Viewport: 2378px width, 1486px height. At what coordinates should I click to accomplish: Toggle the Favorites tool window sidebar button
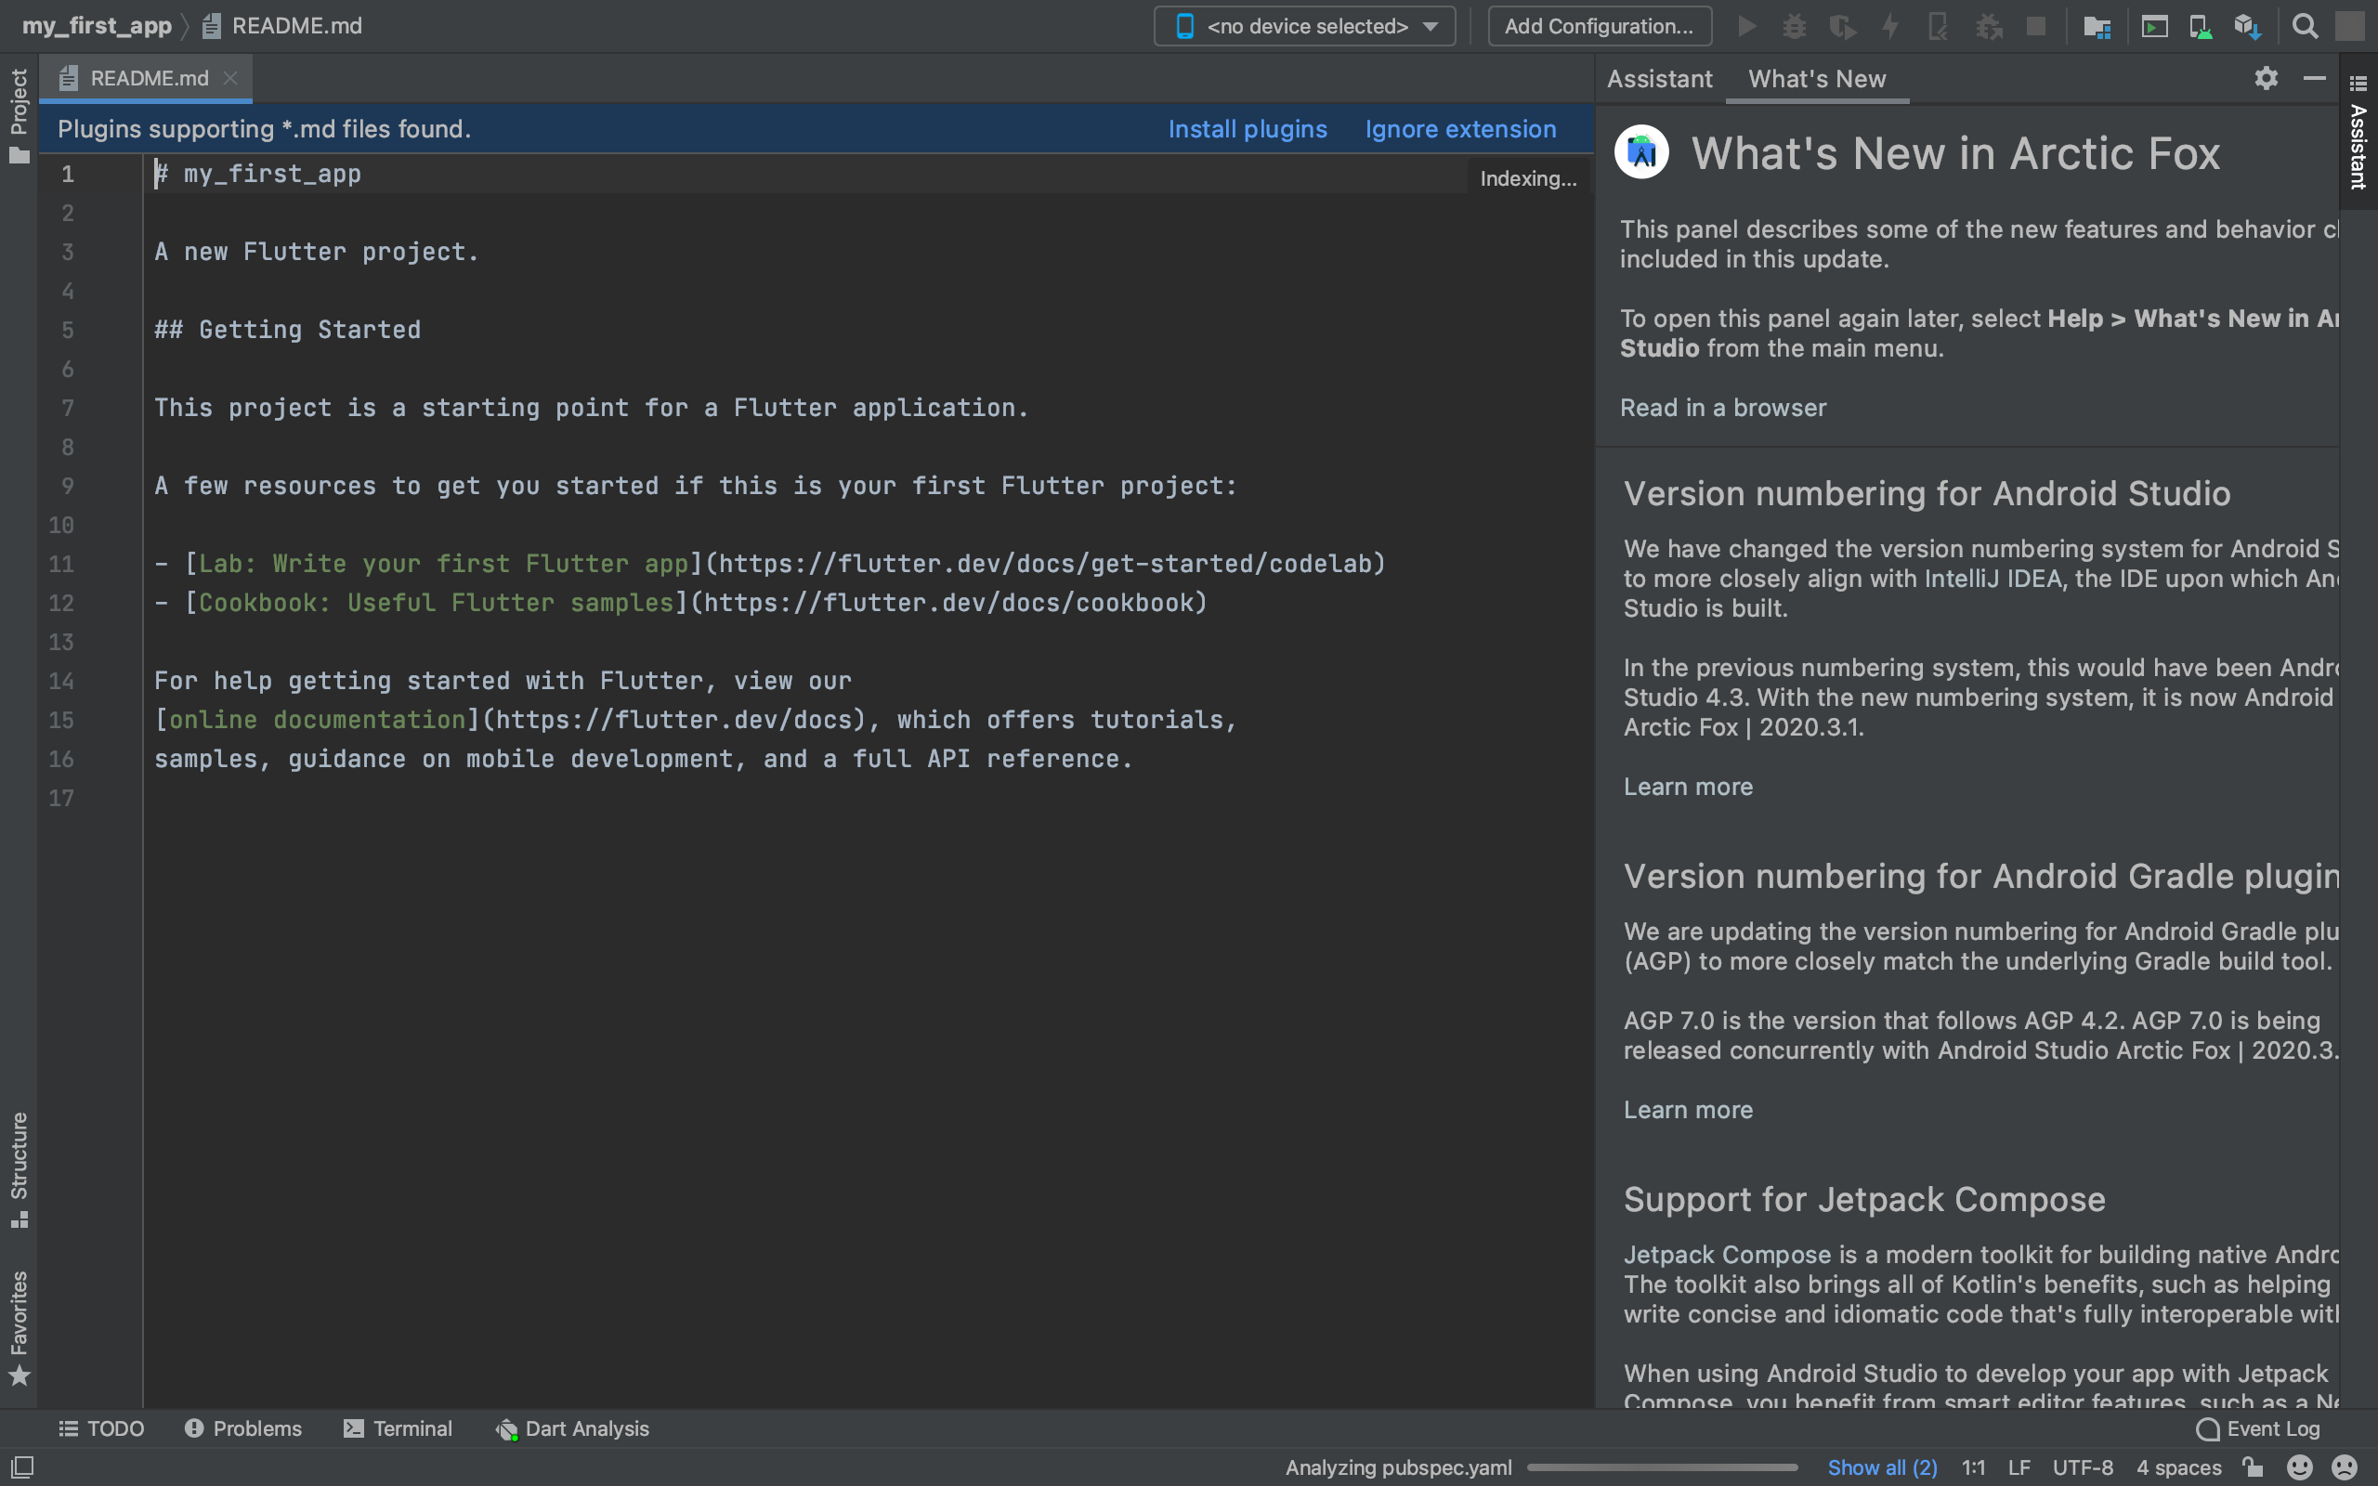(x=19, y=1327)
